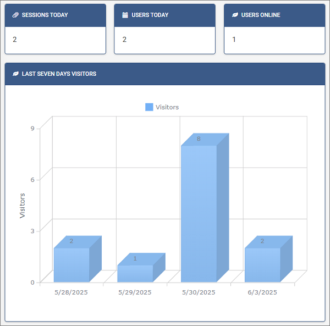Viewport: 330px width, 326px height.
Task: Click the Users Online value 1
Action: coord(234,40)
